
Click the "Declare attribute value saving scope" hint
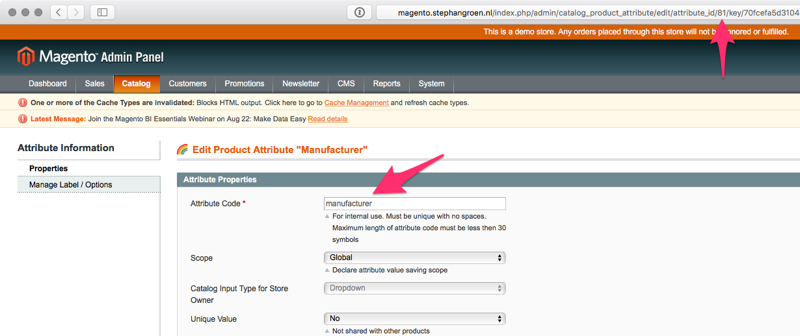point(390,270)
